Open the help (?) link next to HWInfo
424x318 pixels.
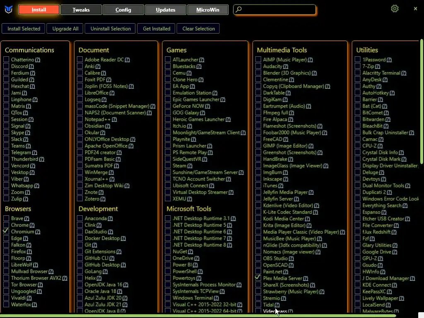point(383,272)
